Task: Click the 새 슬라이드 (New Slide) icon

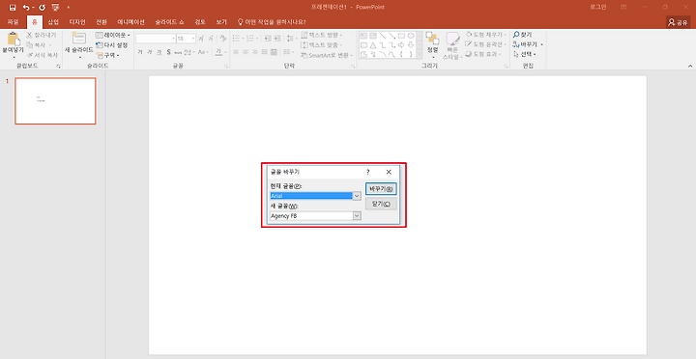Action: click(79, 38)
